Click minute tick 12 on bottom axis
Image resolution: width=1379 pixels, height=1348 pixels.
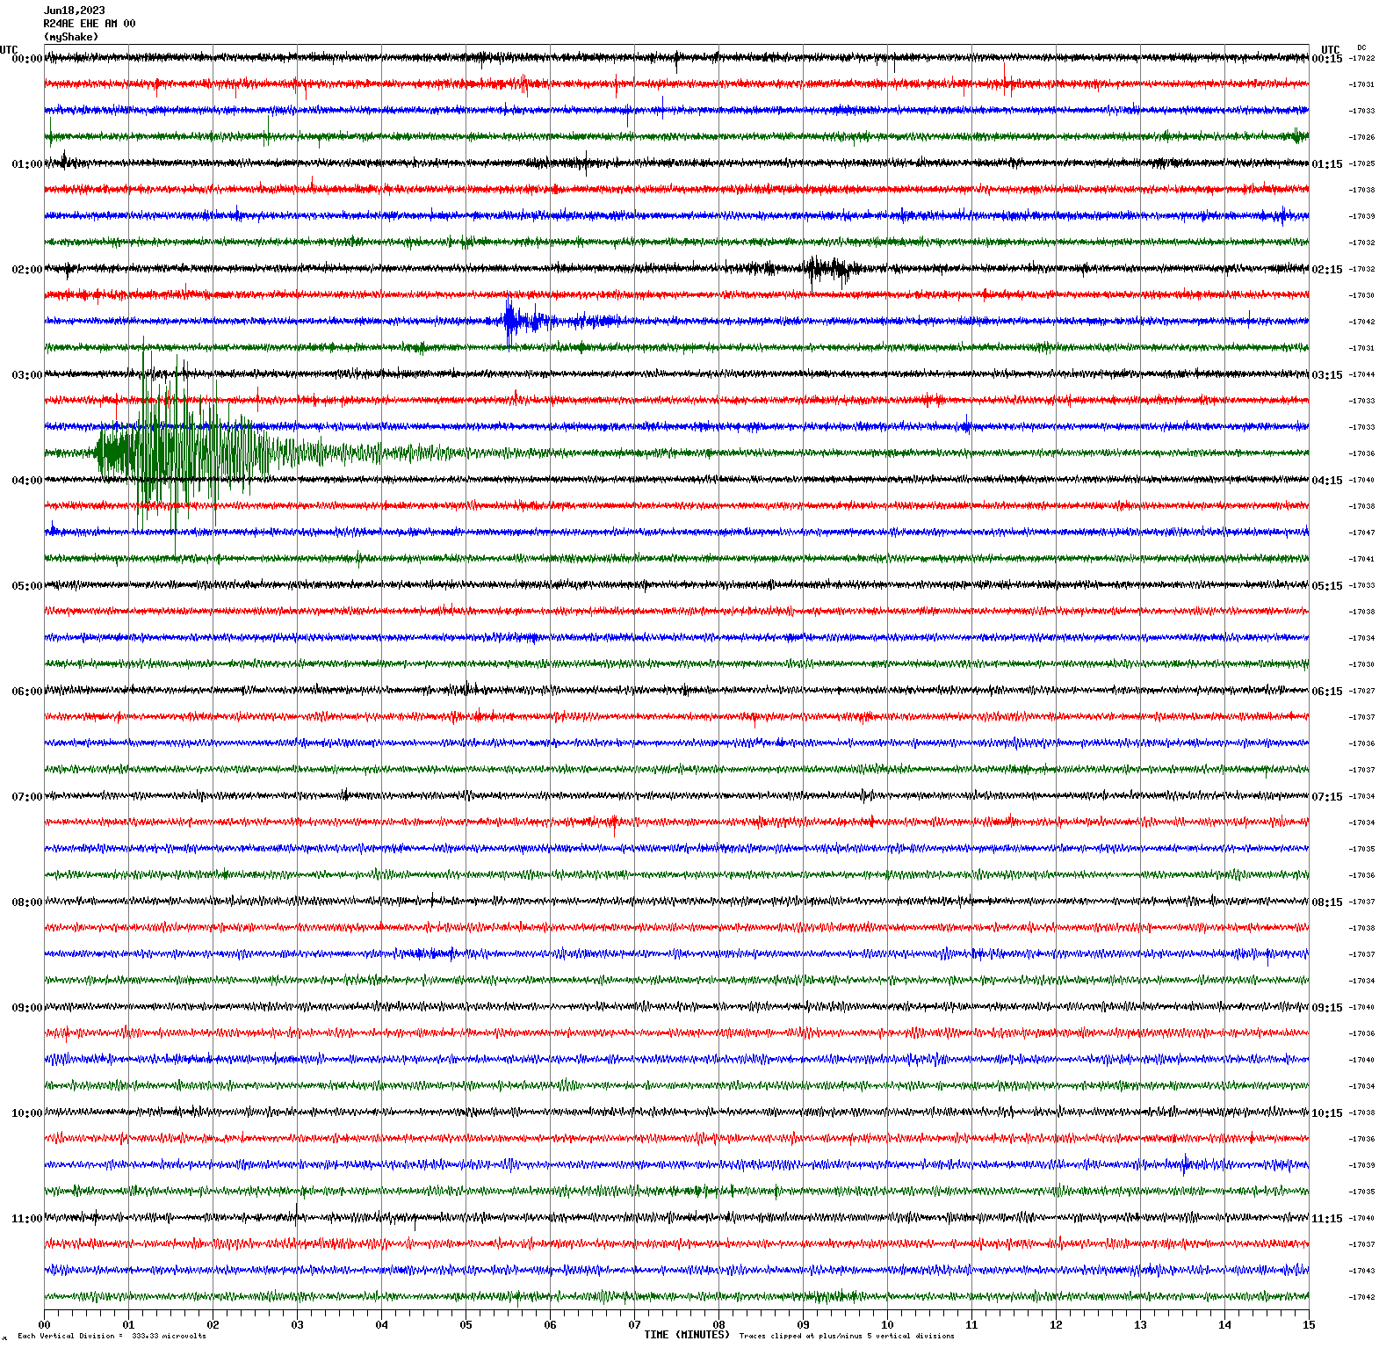click(x=1056, y=1324)
